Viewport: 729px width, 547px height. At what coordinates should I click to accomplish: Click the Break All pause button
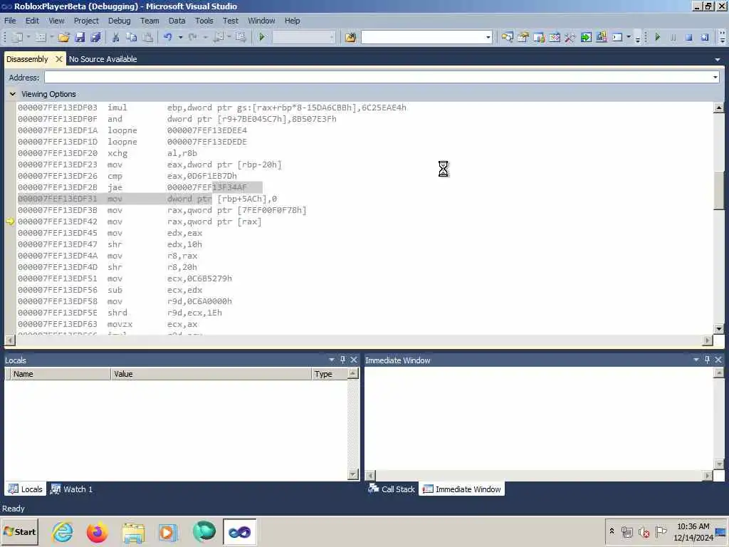click(673, 37)
